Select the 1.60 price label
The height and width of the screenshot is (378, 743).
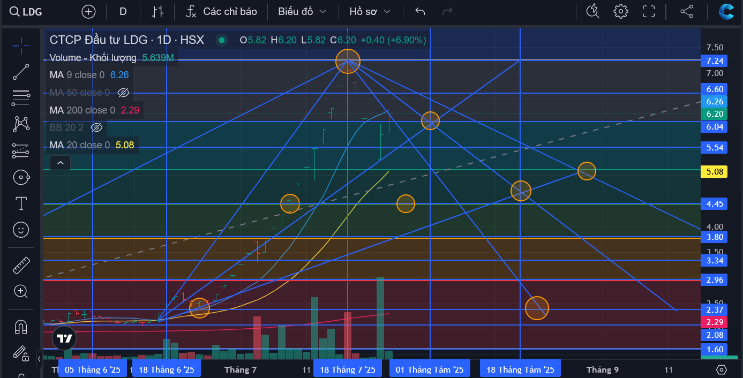[x=715, y=350]
